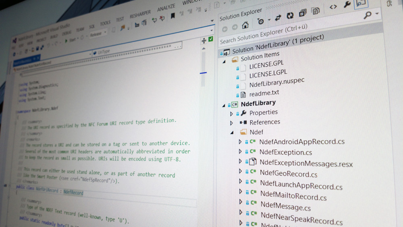Select the LICENSE.GPL file

(x=266, y=65)
